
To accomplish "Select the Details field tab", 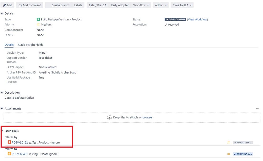I will pyautogui.click(x=9, y=45).
